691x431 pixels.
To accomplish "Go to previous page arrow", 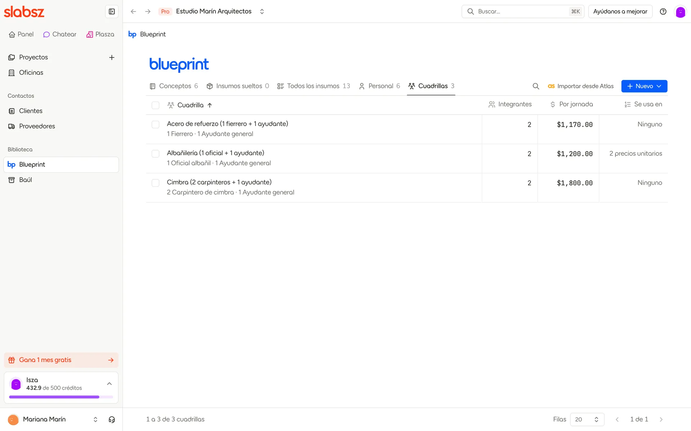I will coord(617,420).
